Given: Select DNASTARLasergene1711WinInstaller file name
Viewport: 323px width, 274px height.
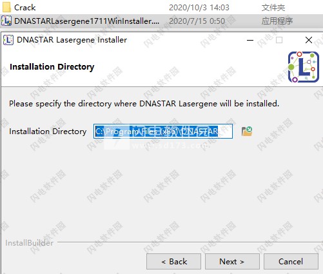Looking at the screenshot, I should coord(87,21).
